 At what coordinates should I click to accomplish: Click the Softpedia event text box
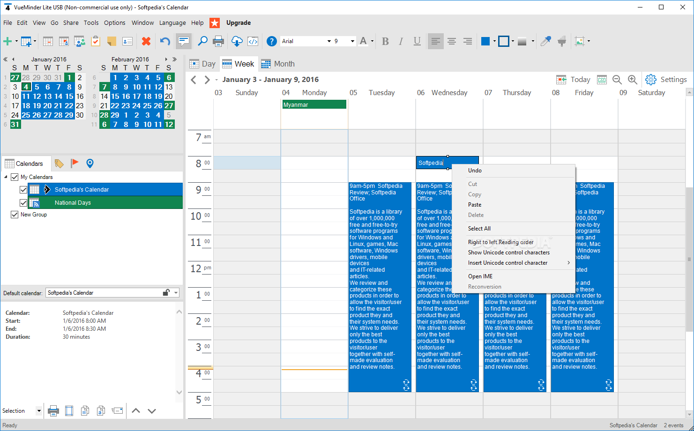(447, 163)
